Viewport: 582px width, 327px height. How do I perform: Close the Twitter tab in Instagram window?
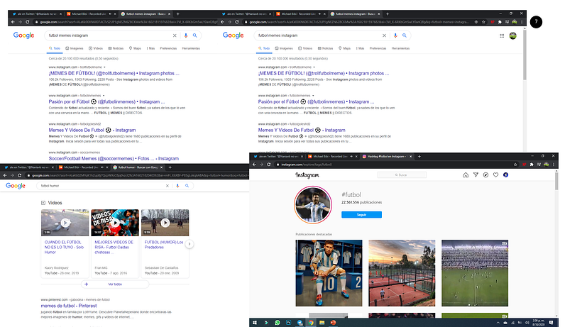point(302,157)
